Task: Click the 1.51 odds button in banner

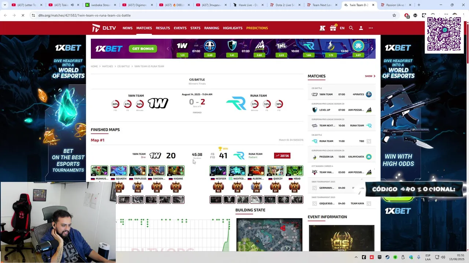Action: pyautogui.click(x=182, y=55)
